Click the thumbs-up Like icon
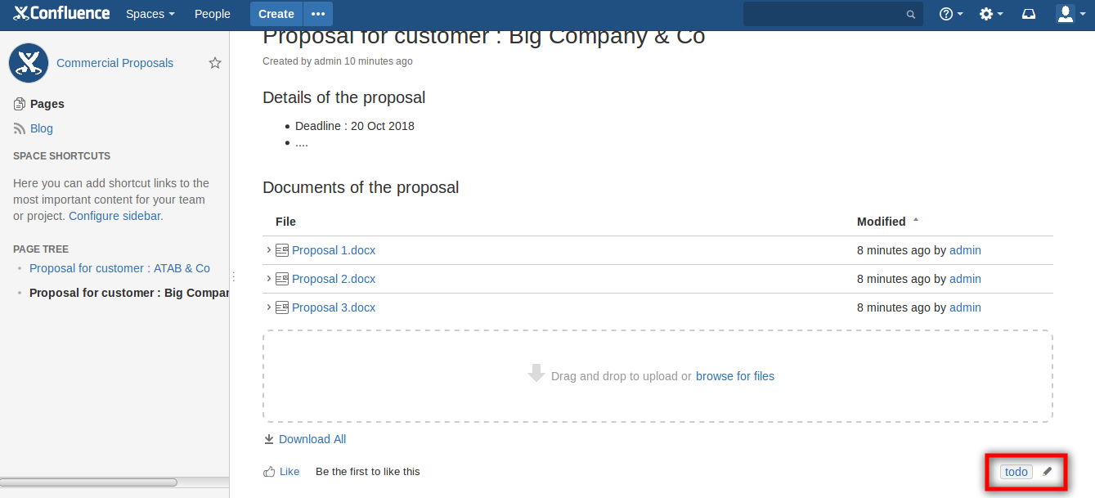Viewport: 1095px width, 498px height. (x=269, y=472)
